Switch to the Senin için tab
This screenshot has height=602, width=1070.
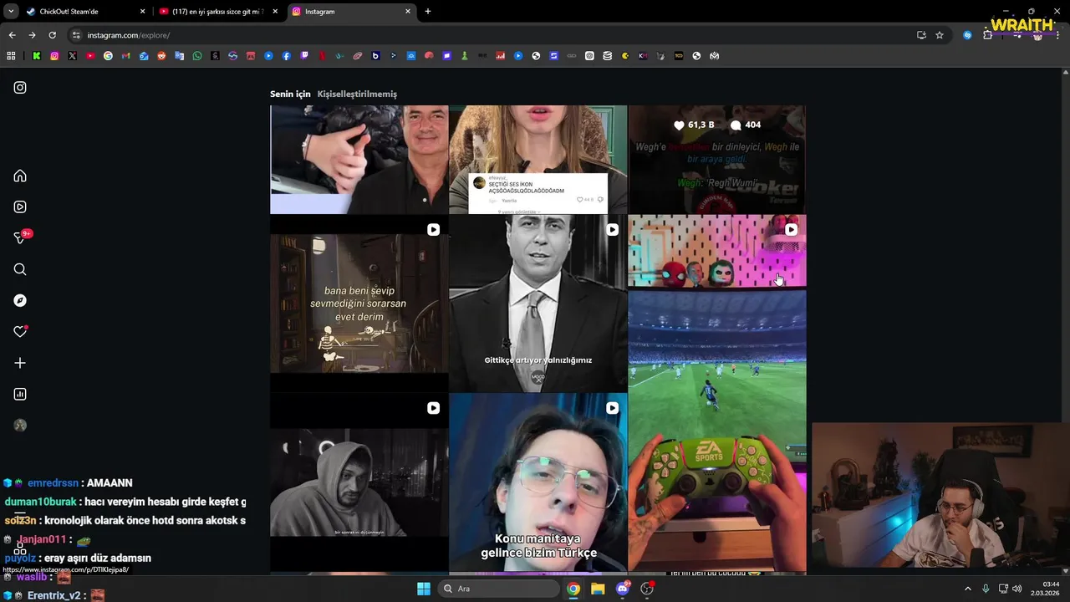[x=290, y=94]
